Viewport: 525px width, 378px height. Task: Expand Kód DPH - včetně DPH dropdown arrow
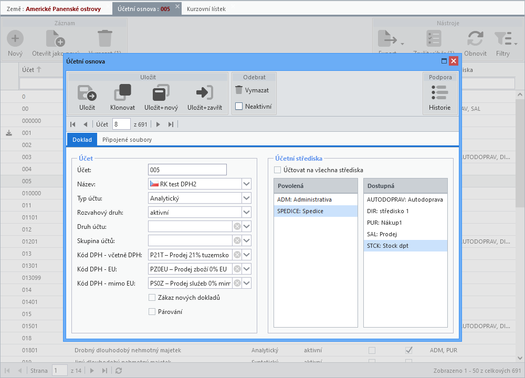click(246, 255)
